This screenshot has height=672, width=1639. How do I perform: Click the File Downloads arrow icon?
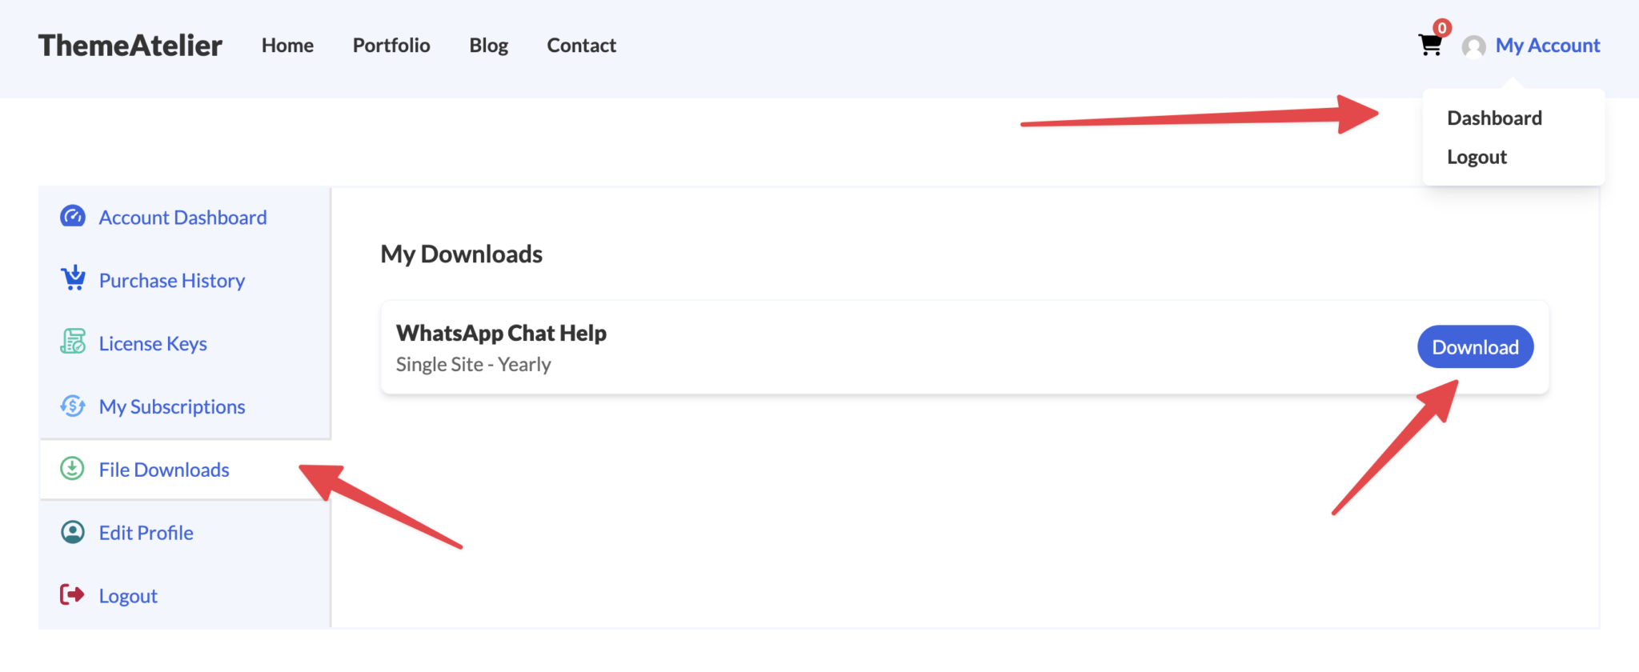tap(73, 469)
